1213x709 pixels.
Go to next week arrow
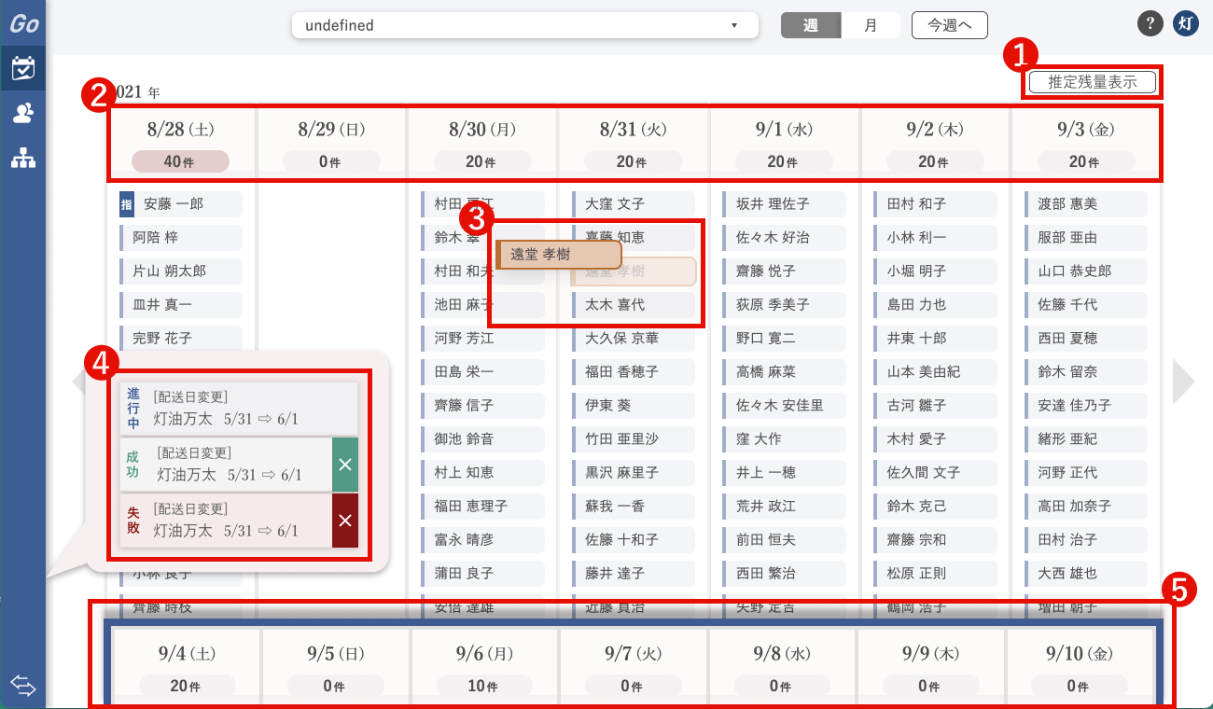(x=1183, y=381)
